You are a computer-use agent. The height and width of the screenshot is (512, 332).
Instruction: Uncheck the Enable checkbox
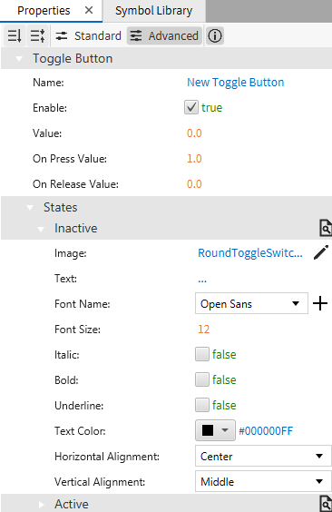coord(191,107)
